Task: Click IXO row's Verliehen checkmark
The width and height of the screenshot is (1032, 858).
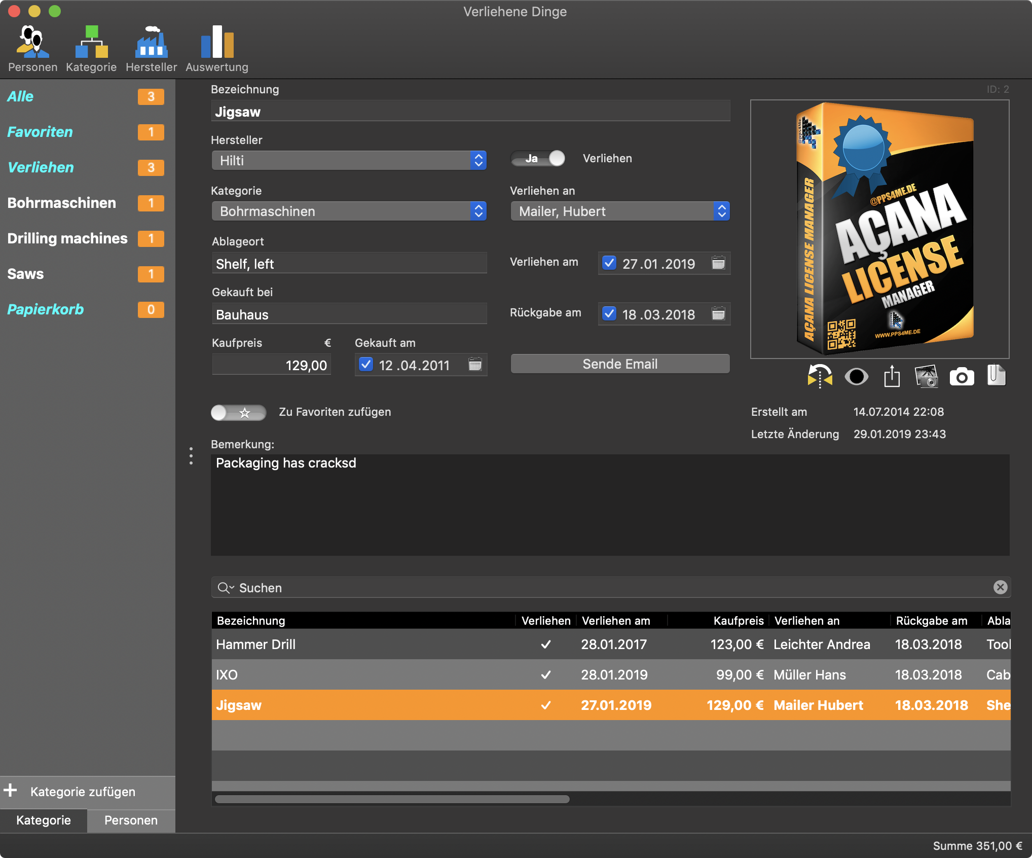Action: click(x=546, y=675)
